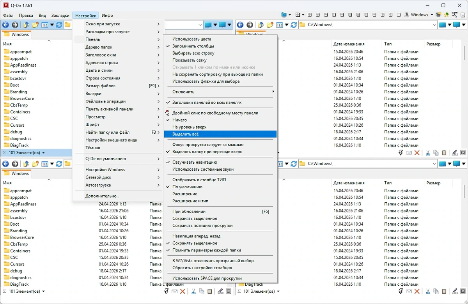Click the drive icon in top-right panel
This screenshot has width=468, height=304.
click(x=442, y=25)
